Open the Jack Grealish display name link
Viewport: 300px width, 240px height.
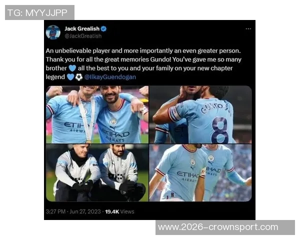[82, 28]
